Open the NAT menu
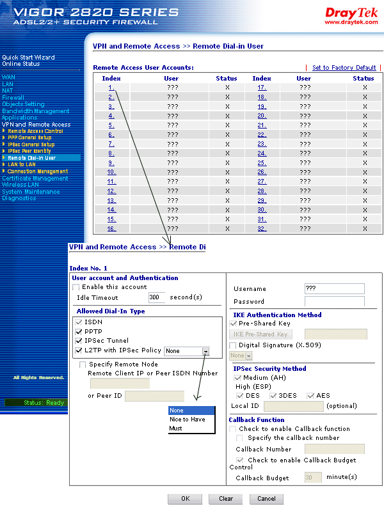This screenshot has width=384, height=509. [x=8, y=91]
